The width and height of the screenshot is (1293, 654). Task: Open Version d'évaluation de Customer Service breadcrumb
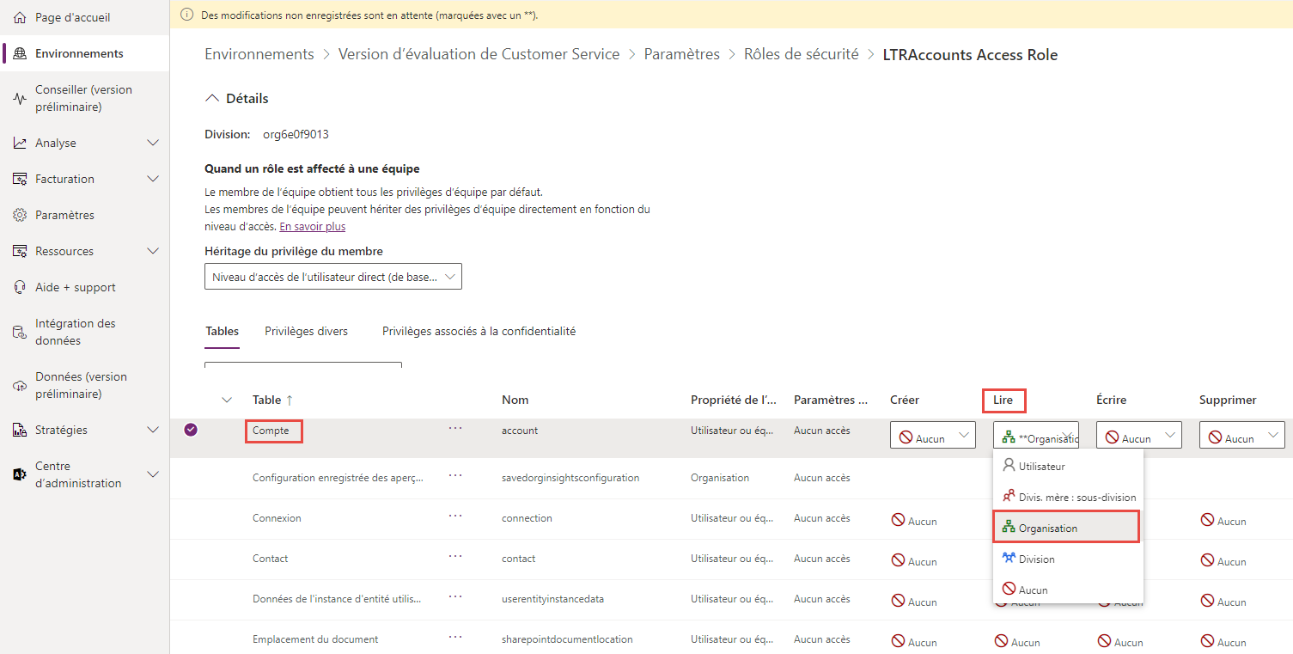click(479, 54)
